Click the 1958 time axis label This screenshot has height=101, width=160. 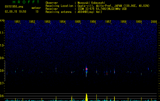point(123,22)
